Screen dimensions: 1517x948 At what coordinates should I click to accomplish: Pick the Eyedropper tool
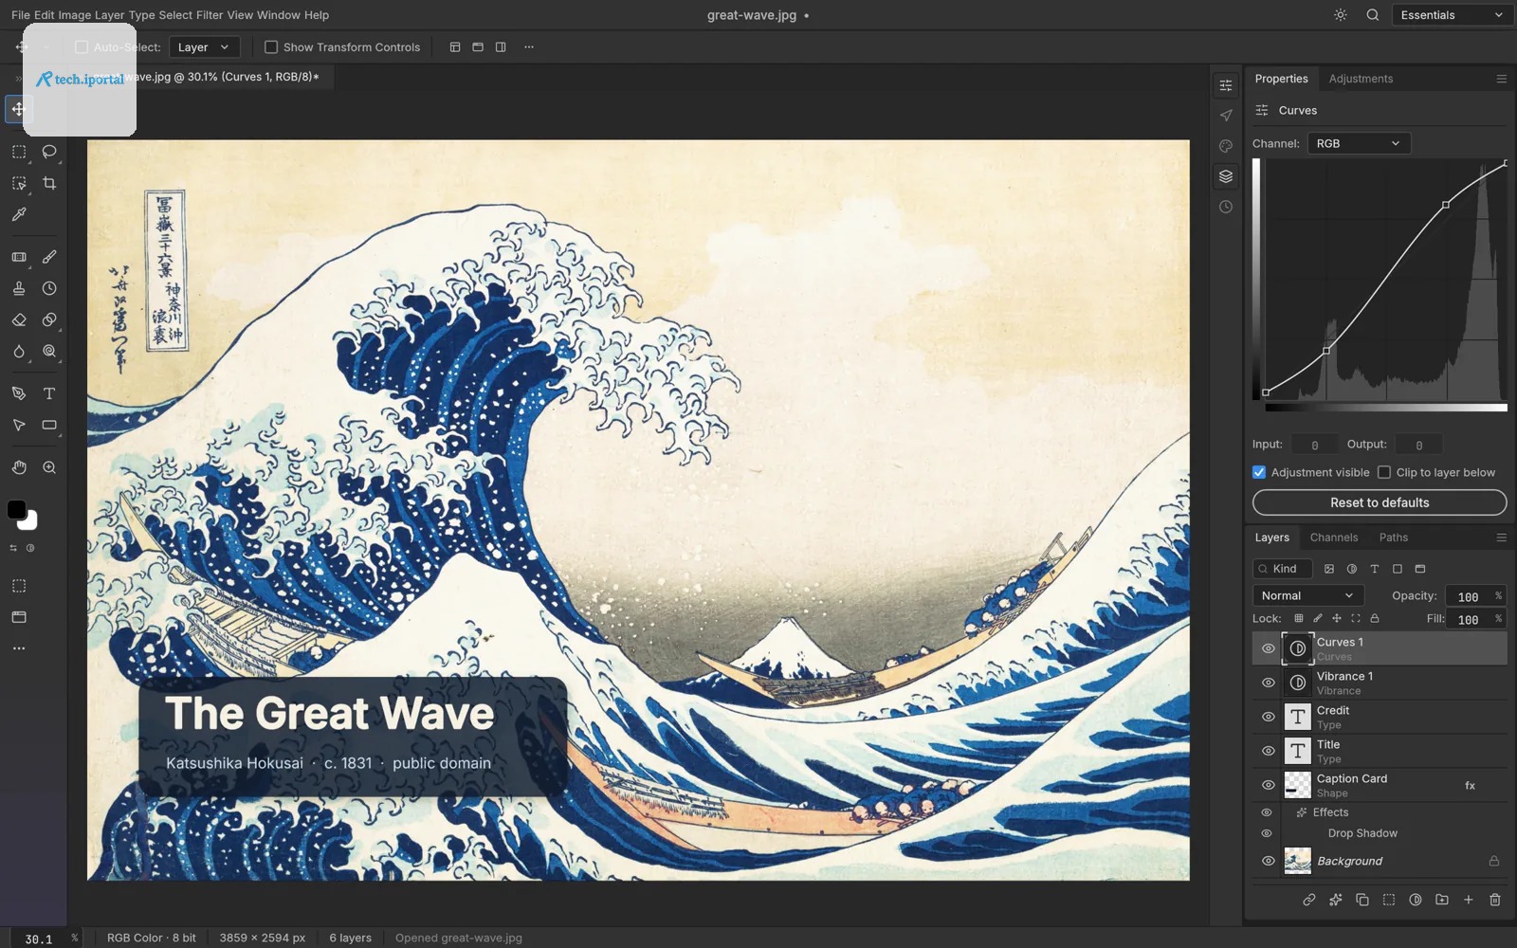point(19,214)
